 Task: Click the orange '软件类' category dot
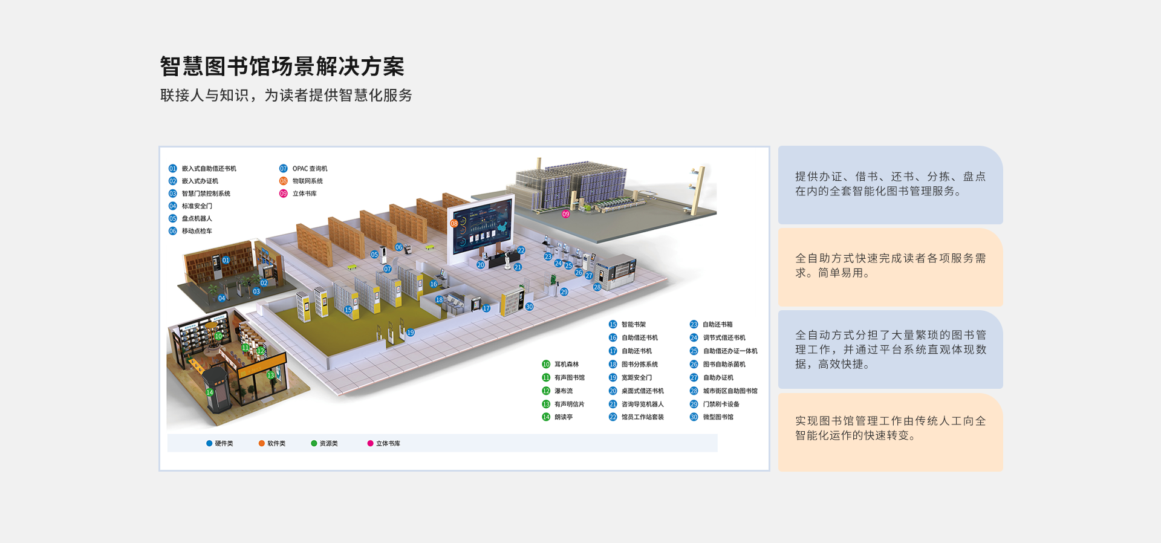[x=262, y=443]
